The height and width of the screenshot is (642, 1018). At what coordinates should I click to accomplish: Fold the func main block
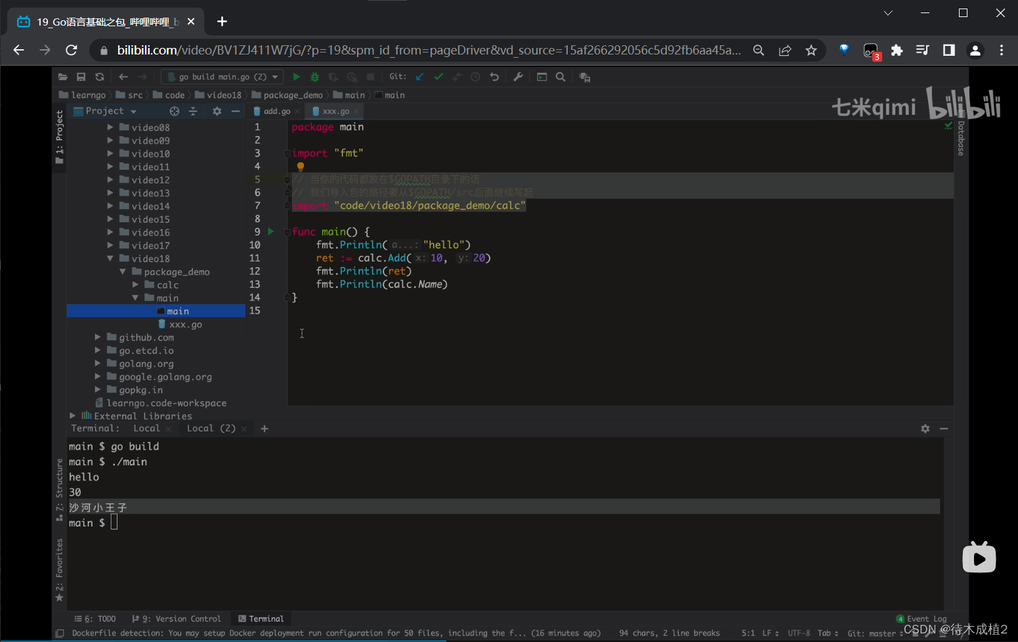[287, 232]
